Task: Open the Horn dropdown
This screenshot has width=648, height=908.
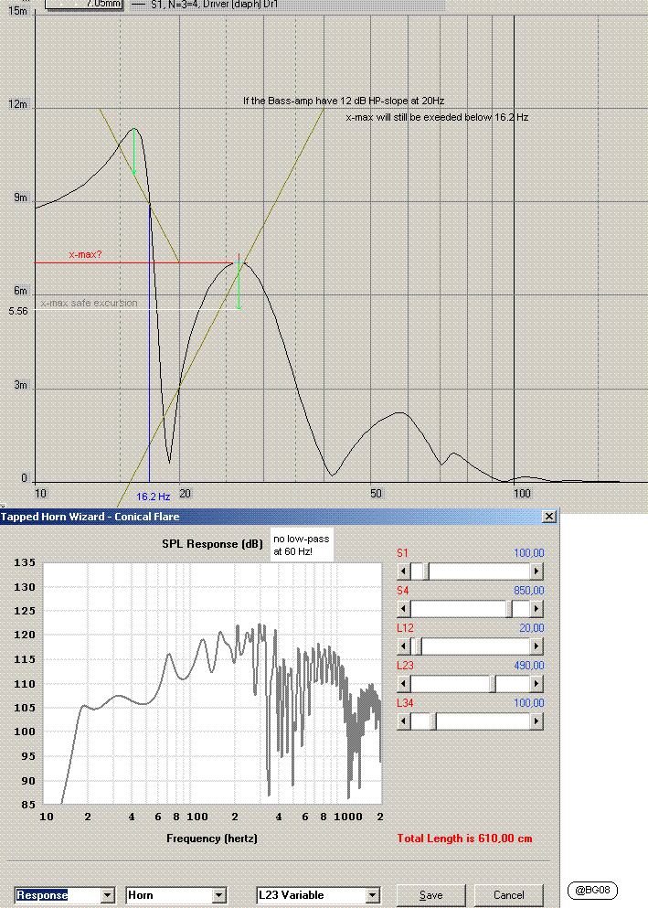Action: click(x=218, y=895)
